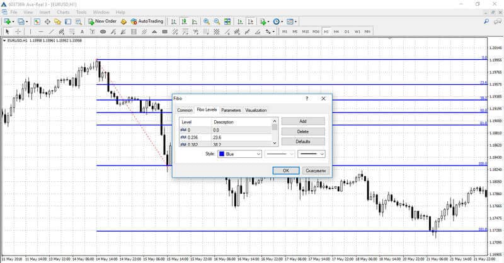504x263 pixels.
Task: Open the Insert menu
Action: (45, 12)
